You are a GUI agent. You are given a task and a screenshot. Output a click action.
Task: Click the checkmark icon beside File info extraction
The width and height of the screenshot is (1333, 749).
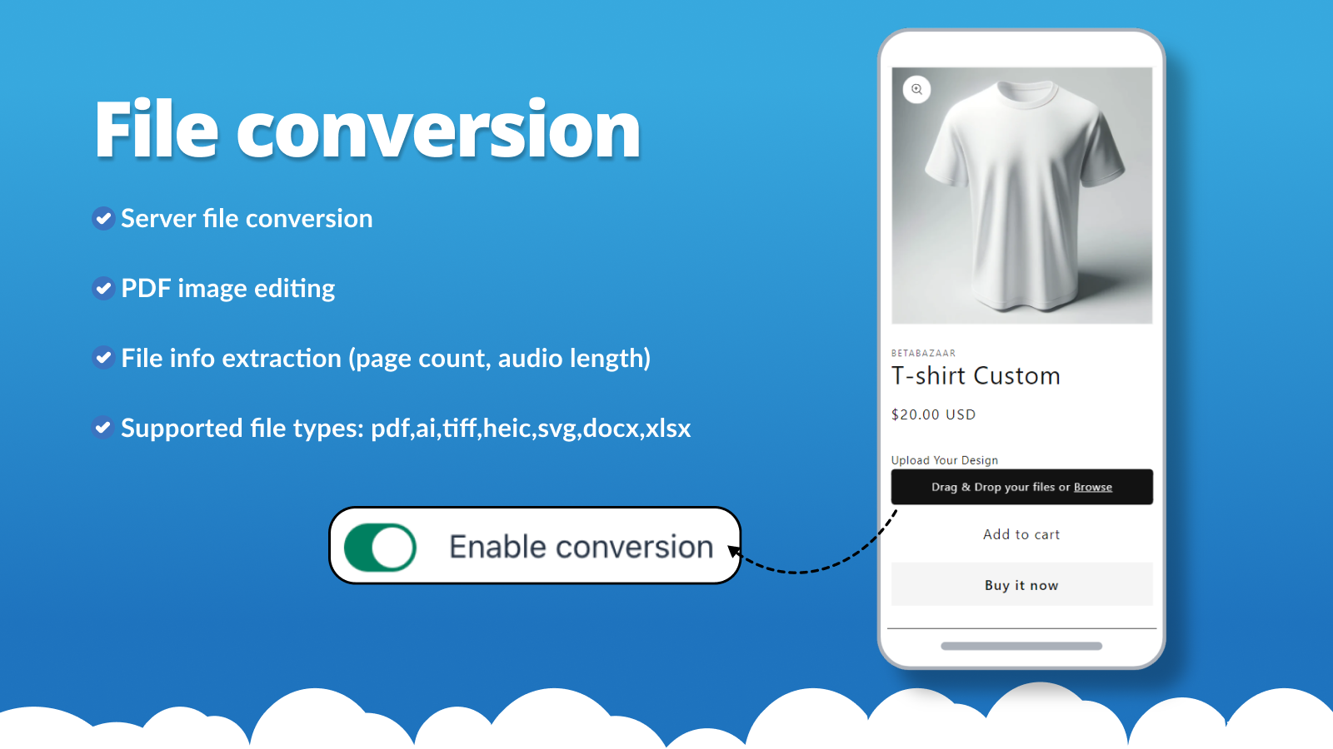pos(103,358)
